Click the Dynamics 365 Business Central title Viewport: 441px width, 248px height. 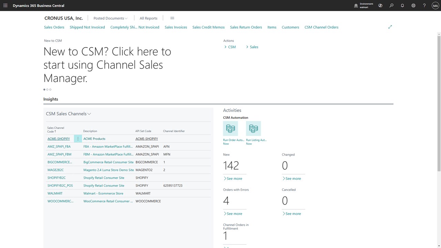click(39, 6)
